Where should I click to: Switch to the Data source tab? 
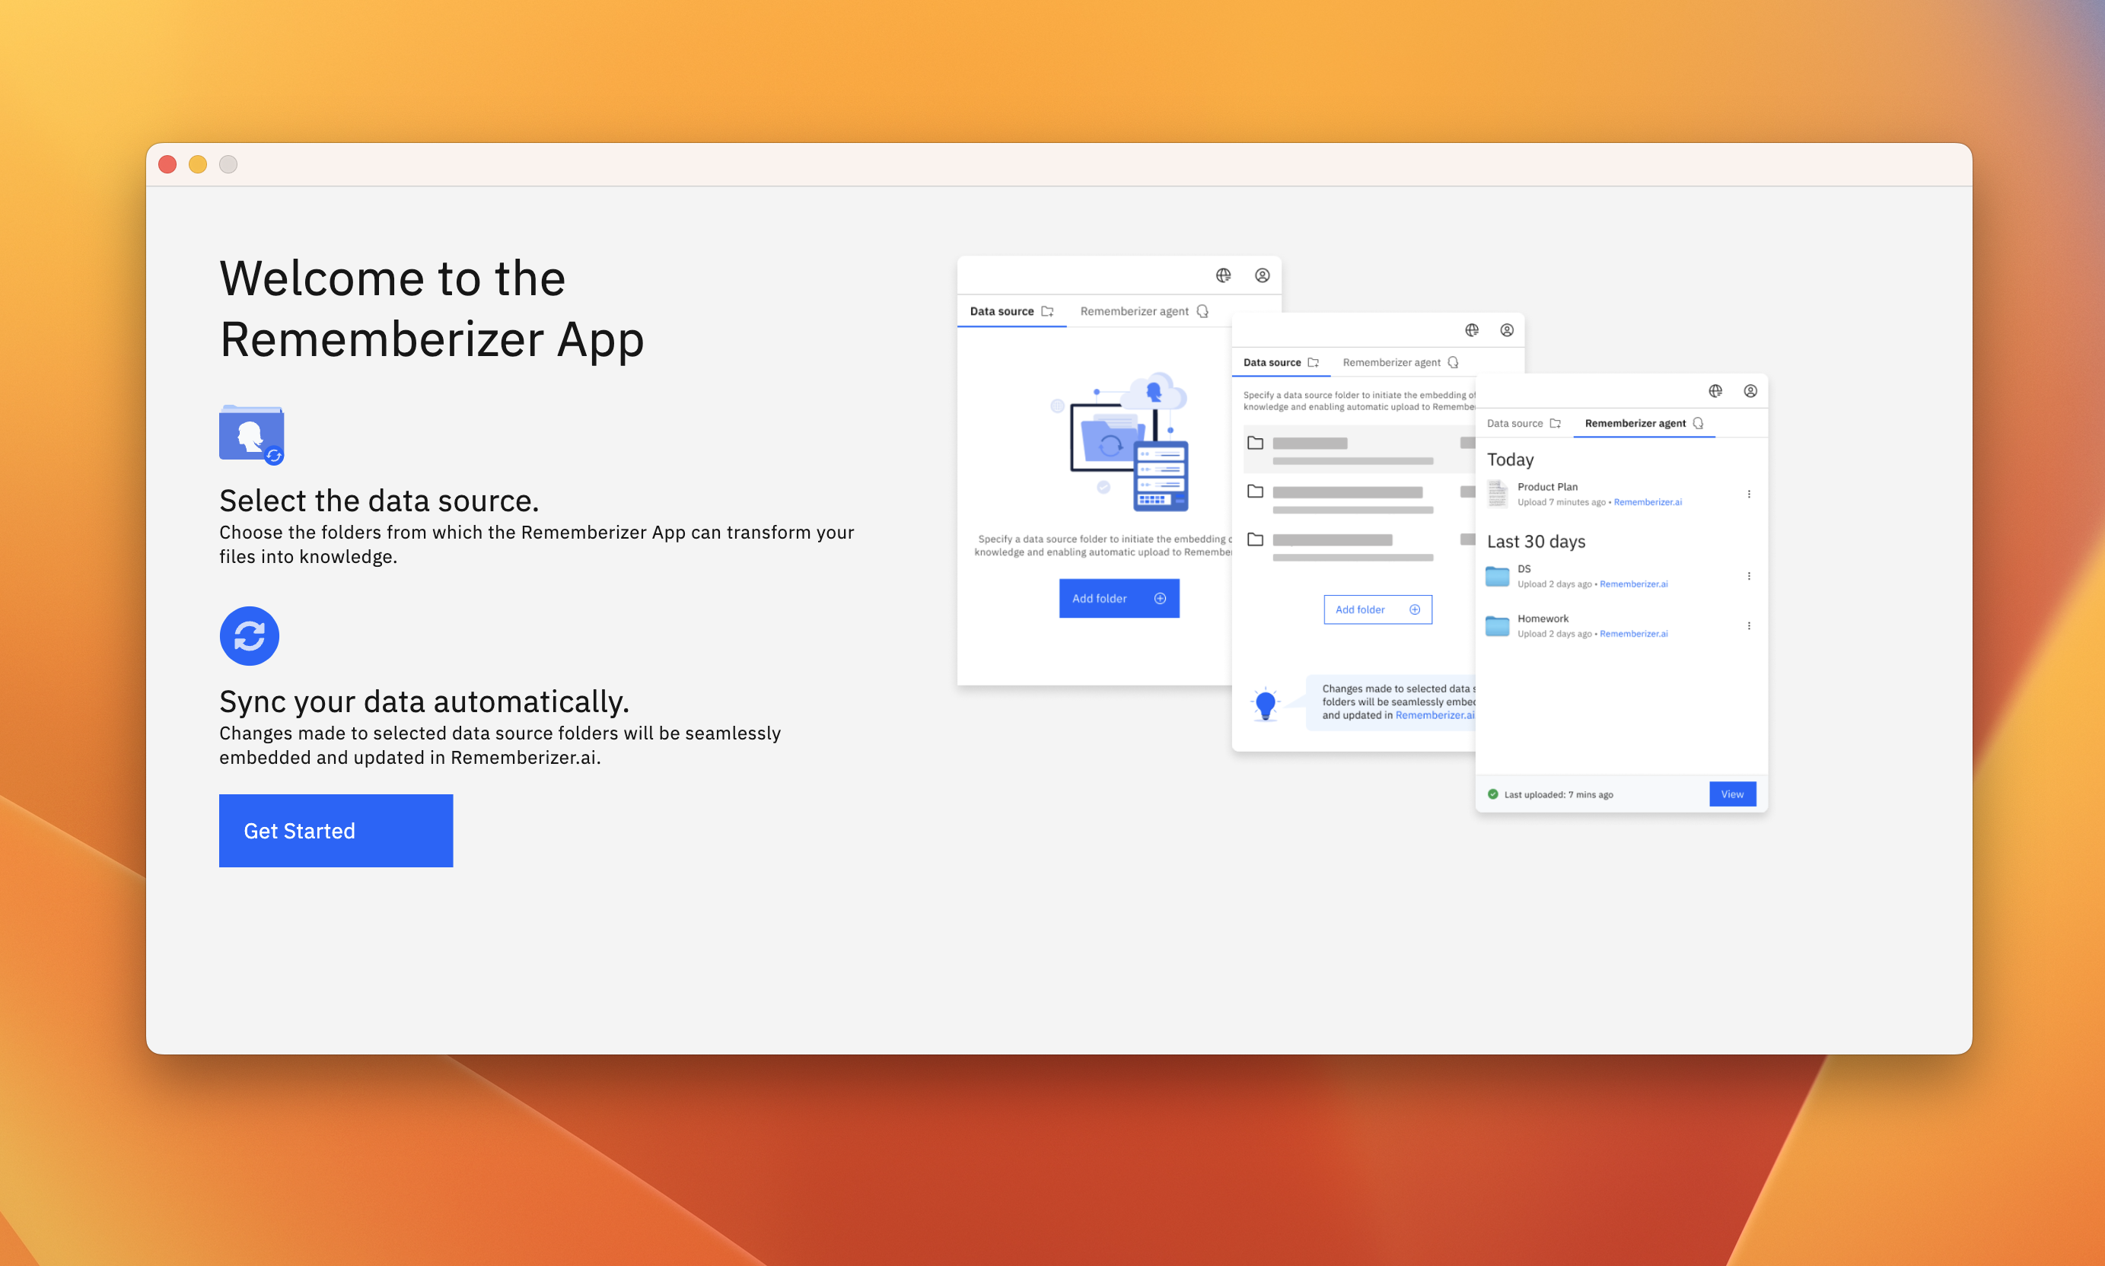point(1517,423)
